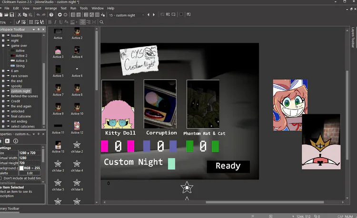The image size is (357, 218).
Task: Open the Event List Editor icon
Action: tap(97, 15)
